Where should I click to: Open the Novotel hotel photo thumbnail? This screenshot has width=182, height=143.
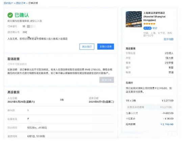pyautogui.click(x=134, y=19)
